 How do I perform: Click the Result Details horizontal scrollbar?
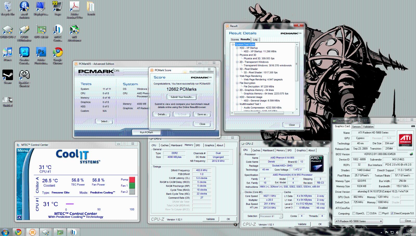tap(263, 113)
